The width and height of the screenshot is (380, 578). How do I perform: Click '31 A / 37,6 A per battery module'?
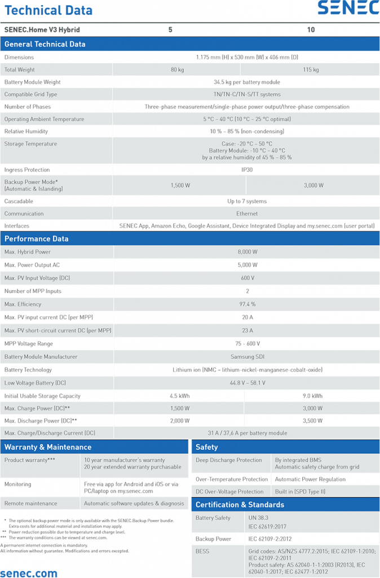coord(247,433)
